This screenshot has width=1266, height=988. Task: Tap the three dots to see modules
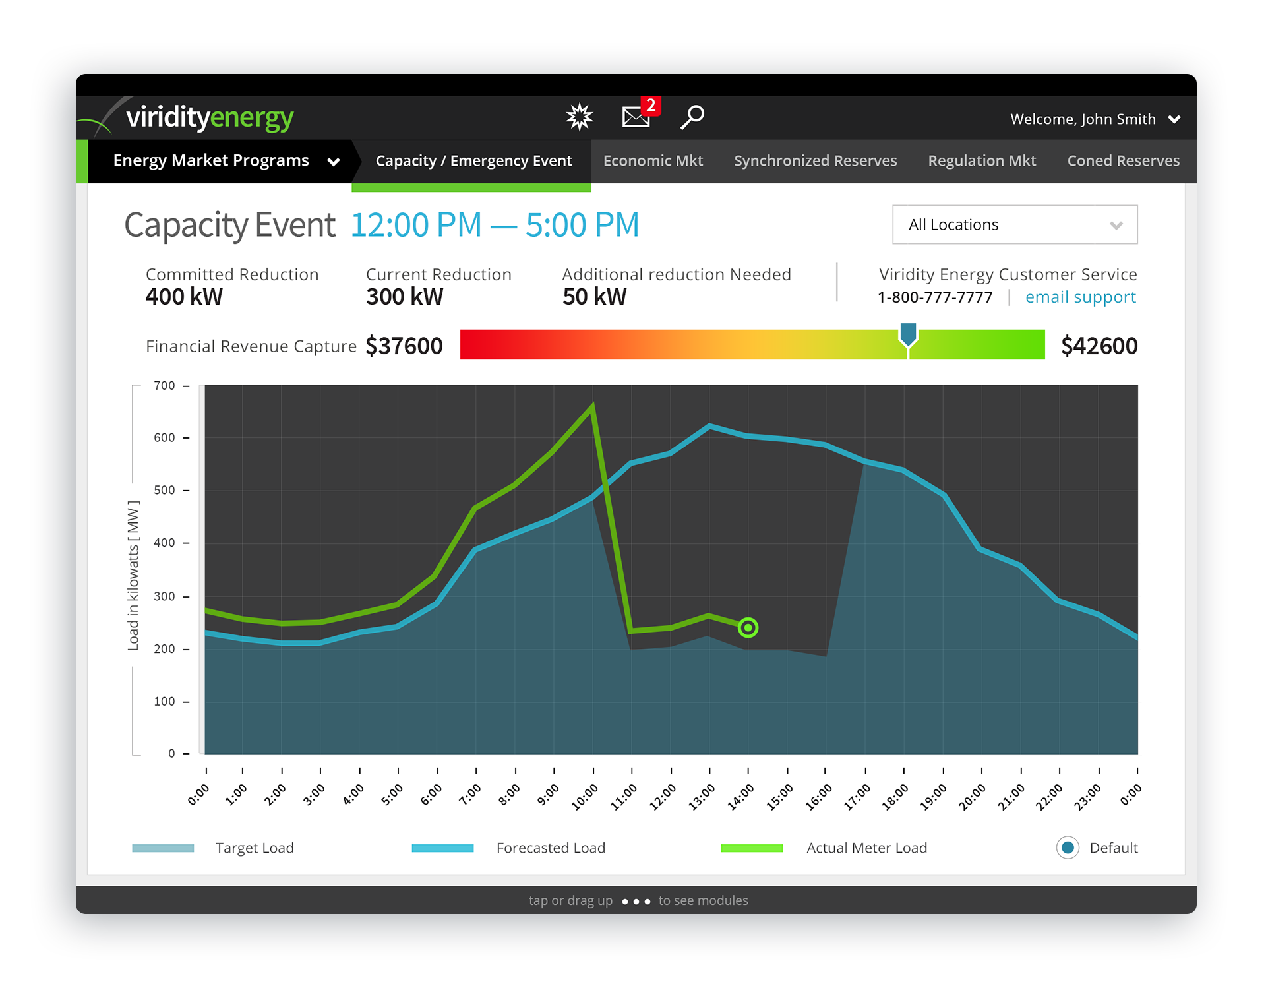click(636, 901)
